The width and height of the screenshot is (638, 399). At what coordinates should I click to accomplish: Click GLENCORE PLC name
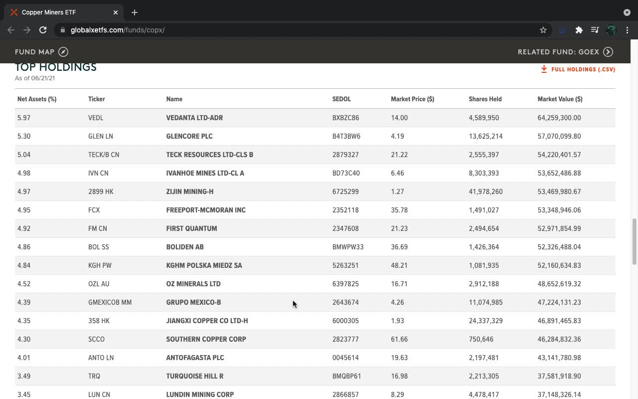pos(189,136)
